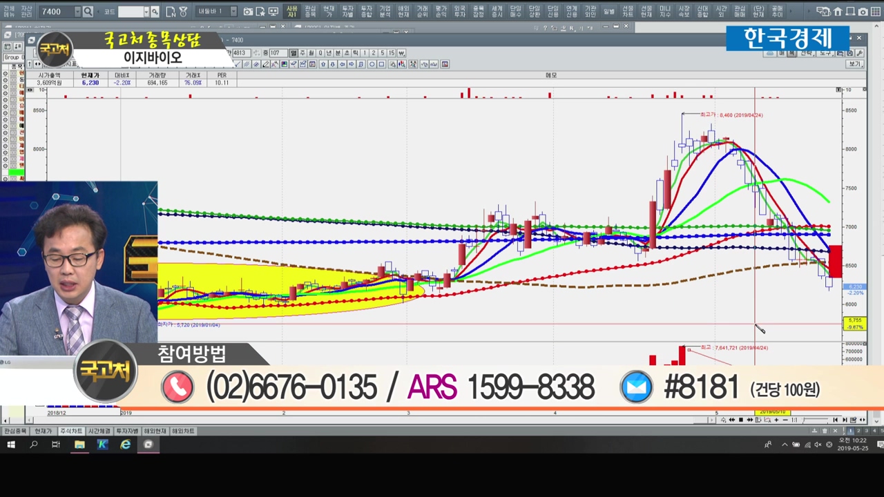Switch to the 주식차트 bottom tab
884x497 pixels.
[x=70, y=431]
